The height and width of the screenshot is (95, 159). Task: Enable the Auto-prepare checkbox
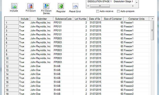[118, 11]
